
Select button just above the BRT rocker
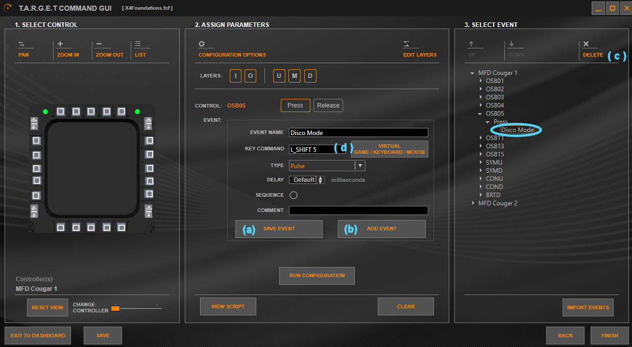(36, 195)
